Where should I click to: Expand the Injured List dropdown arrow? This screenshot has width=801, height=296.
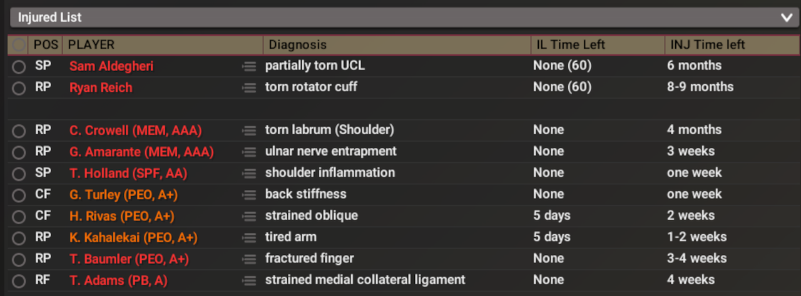[x=787, y=17]
